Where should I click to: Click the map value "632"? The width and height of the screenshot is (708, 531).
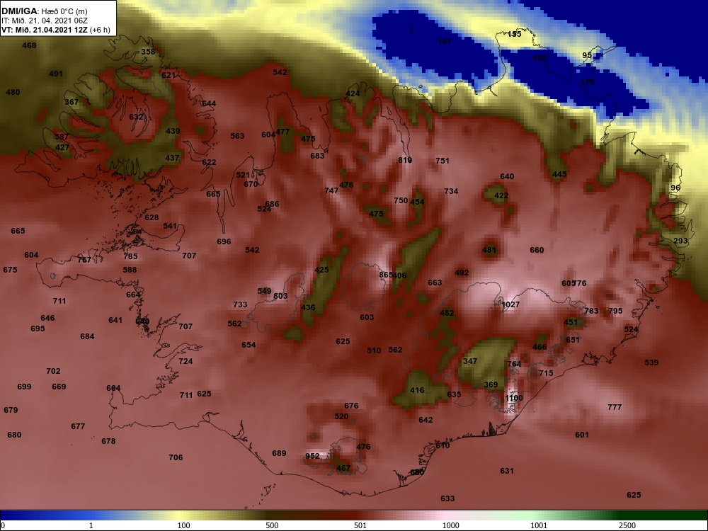tap(136, 117)
